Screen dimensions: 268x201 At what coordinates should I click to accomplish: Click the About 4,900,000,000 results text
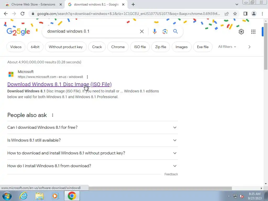44,62
